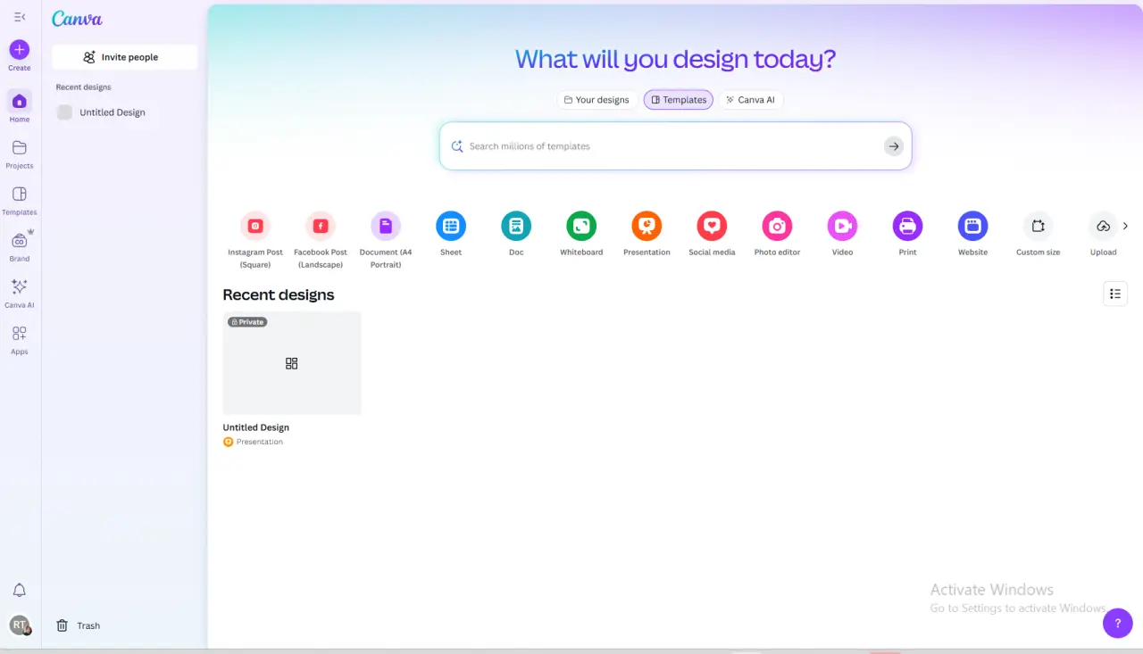Create an Instagram Post (Square)

point(255,239)
